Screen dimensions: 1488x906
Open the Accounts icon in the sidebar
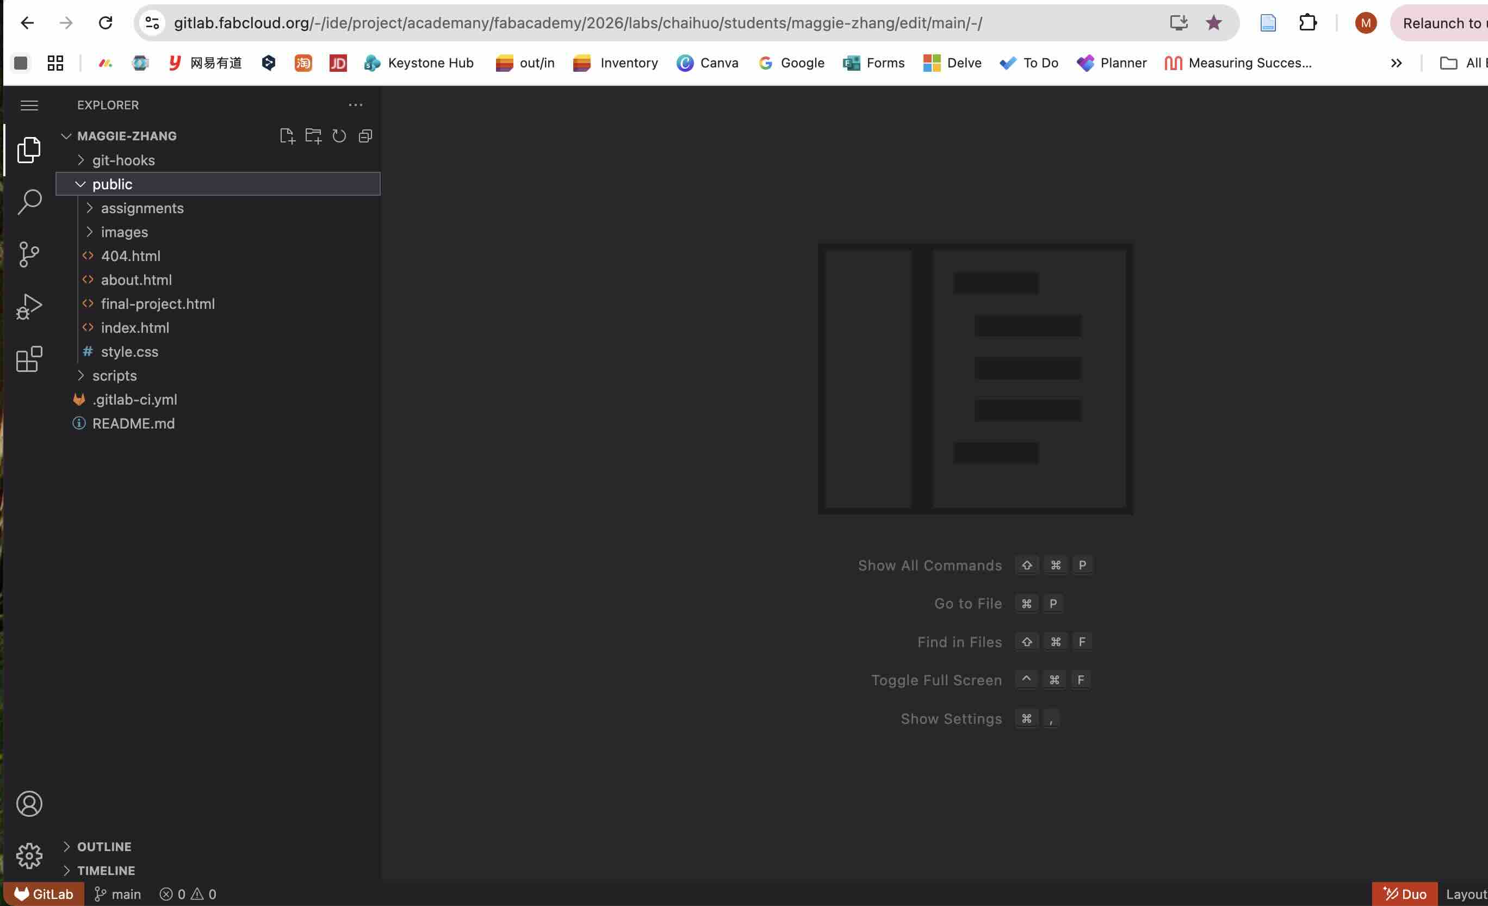point(29,803)
